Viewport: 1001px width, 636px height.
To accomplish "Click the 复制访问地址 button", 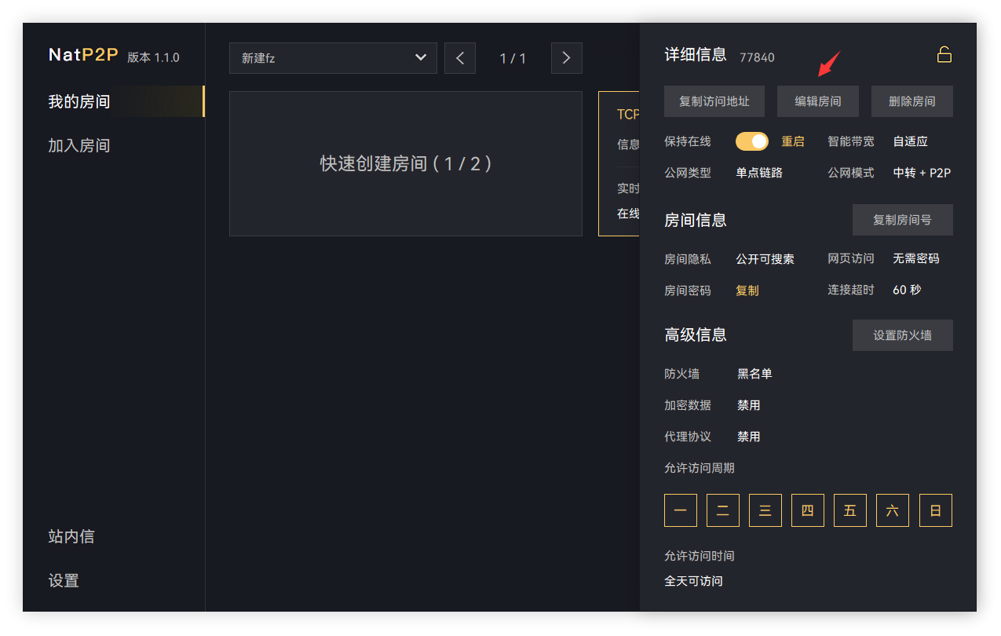I will [714, 101].
